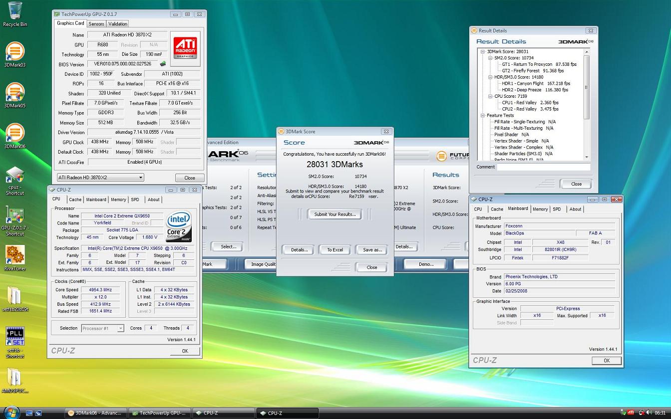671x419 pixels.
Task: Click Submit Your Results button
Action: (x=335, y=214)
